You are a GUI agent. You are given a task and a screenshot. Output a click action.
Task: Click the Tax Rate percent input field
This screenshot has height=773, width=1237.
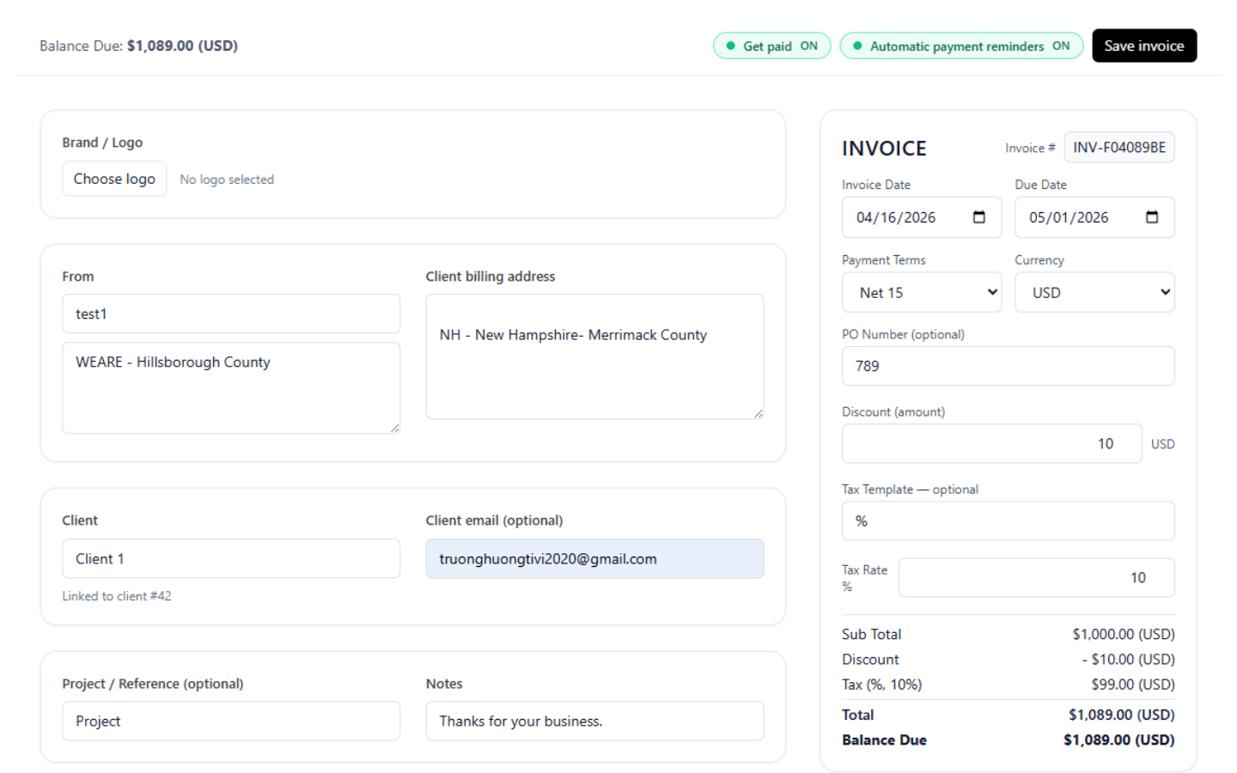(1036, 577)
